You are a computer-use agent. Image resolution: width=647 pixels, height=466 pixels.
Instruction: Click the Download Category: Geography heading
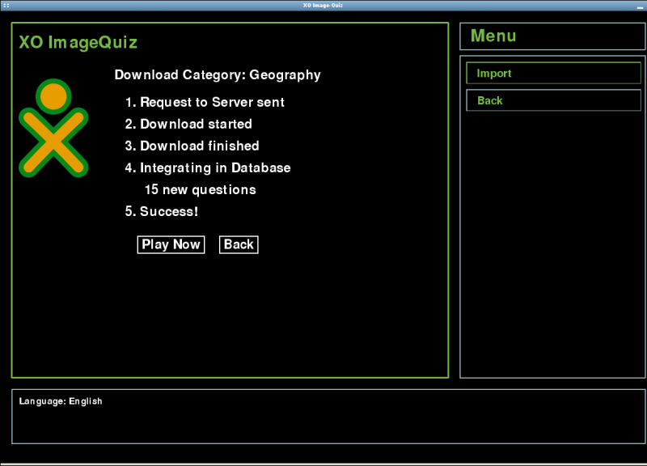coord(218,75)
